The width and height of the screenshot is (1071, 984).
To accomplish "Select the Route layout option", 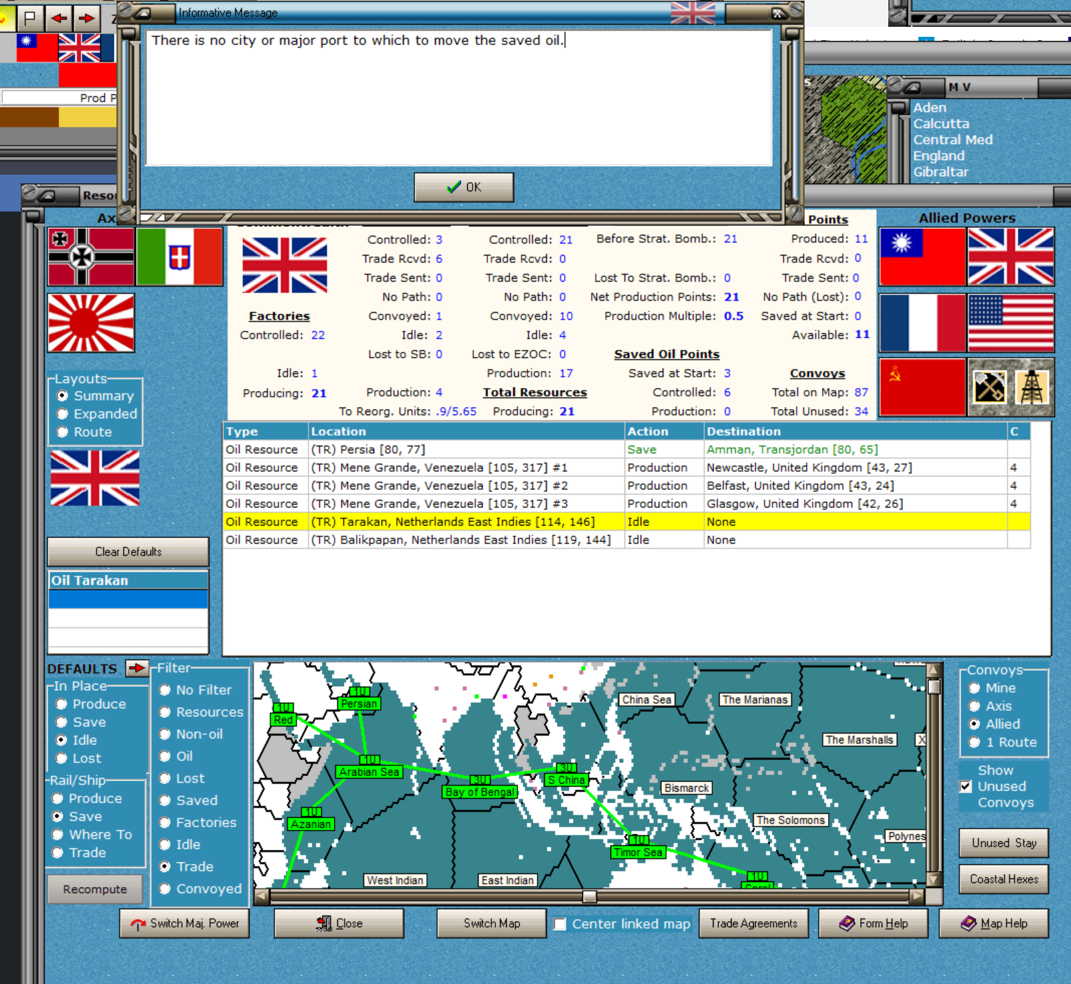I will click(84, 432).
